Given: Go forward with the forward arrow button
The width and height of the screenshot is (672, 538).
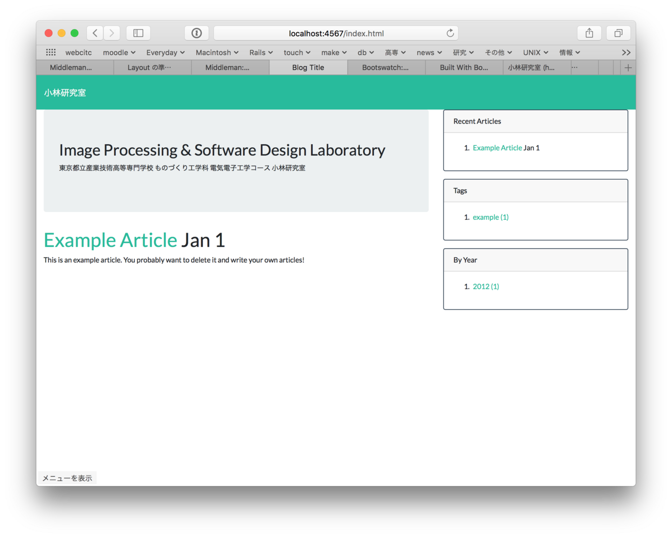Looking at the screenshot, I should point(112,33).
